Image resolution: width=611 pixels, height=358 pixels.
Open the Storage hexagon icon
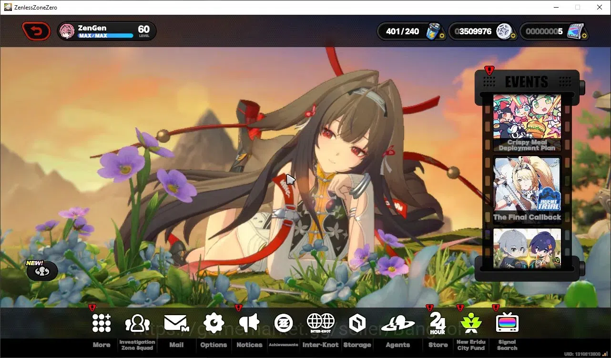coord(357,324)
